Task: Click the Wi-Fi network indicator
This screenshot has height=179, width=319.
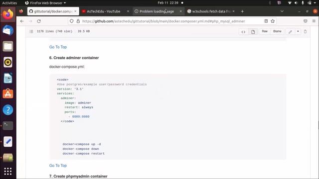Action: coord(290,3)
